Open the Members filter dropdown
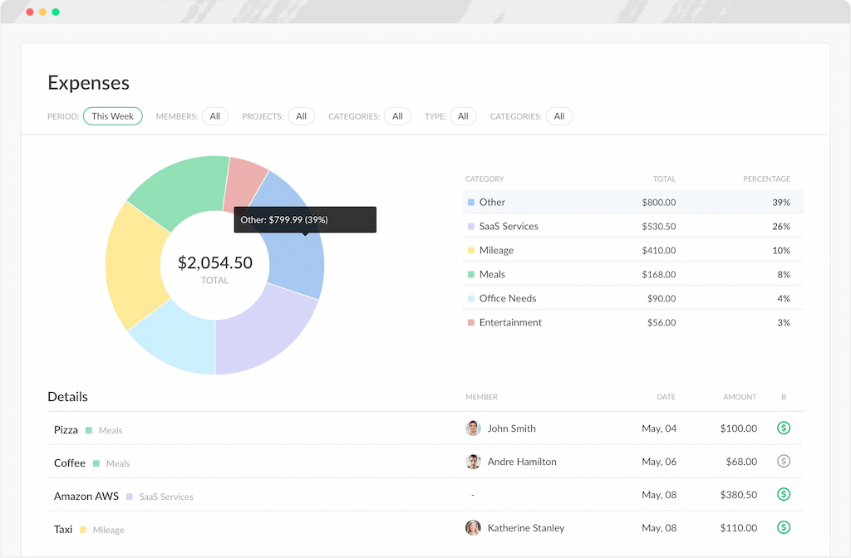This screenshot has height=558, width=851. point(215,116)
